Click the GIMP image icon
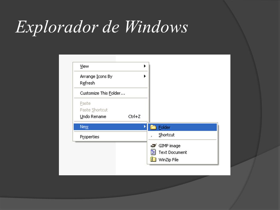 pos(153,146)
